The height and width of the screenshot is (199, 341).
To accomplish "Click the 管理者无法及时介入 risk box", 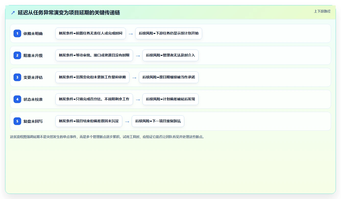I will (170, 55).
